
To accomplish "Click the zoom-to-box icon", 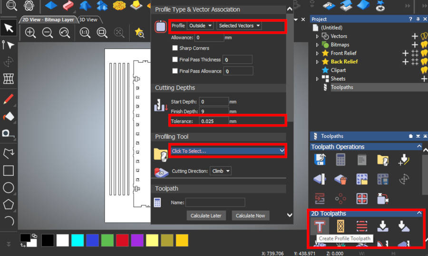I will (x=102, y=33).
